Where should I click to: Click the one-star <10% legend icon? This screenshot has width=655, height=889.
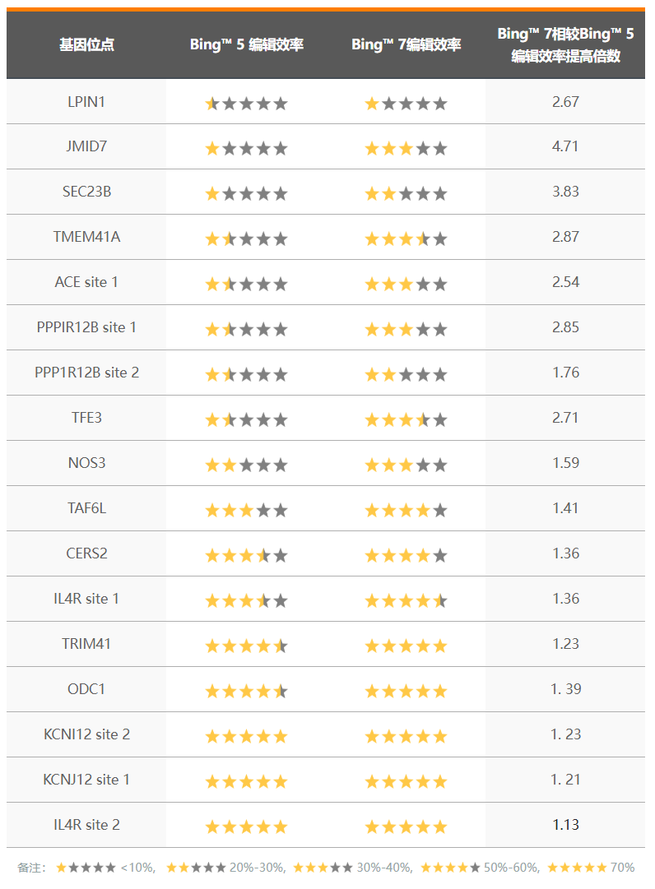86,868
